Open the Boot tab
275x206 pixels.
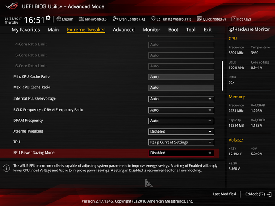click(173, 30)
